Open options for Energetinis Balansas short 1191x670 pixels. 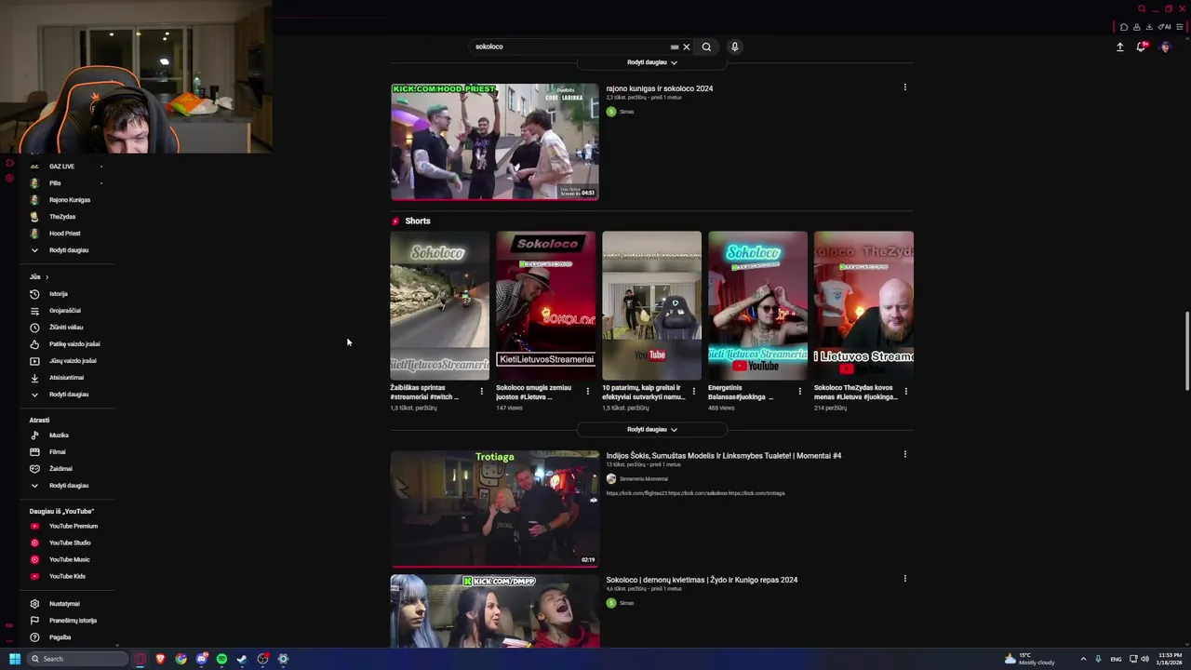[799, 392]
